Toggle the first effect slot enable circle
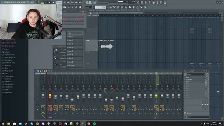This screenshot has height=126, width=224. pos(206,77)
